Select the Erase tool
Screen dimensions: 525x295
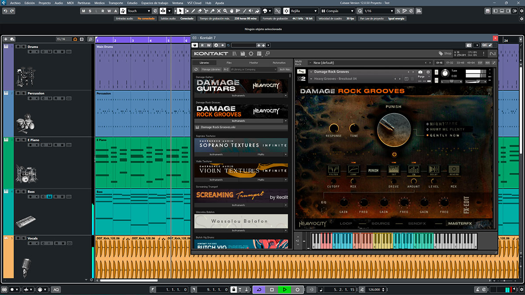point(199,11)
